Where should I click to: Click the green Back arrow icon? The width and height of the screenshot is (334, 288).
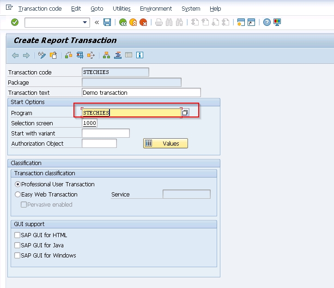point(122,22)
